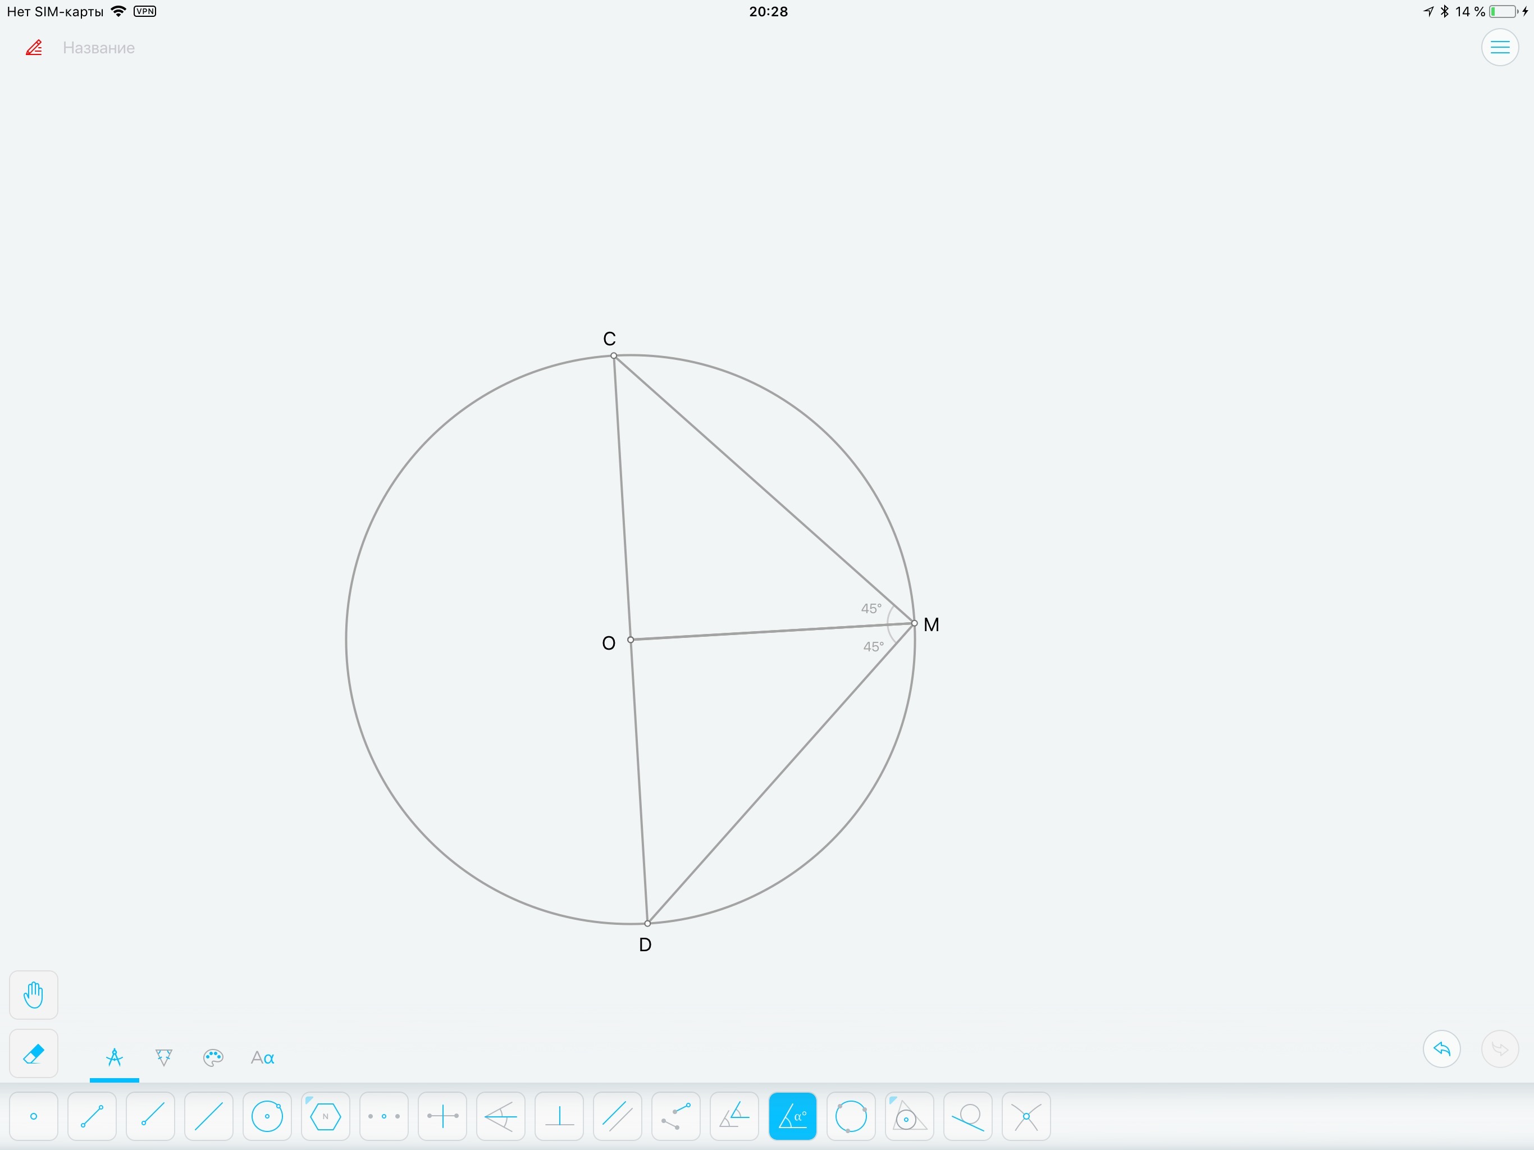Tap the VPN status indicator
This screenshot has width=1534, height=1150.
(145, 11)
